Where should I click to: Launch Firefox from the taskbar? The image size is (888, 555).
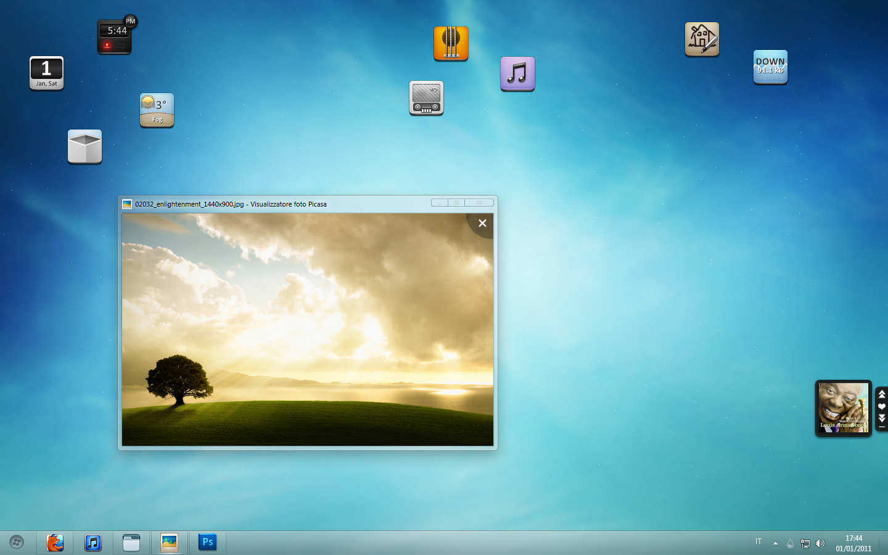(55, 543)
